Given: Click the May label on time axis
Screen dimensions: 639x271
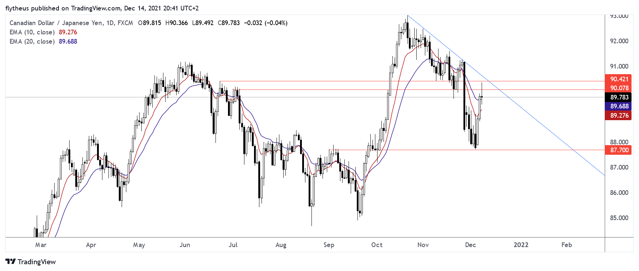Looking at the screenshot, I should pos(139,245).
